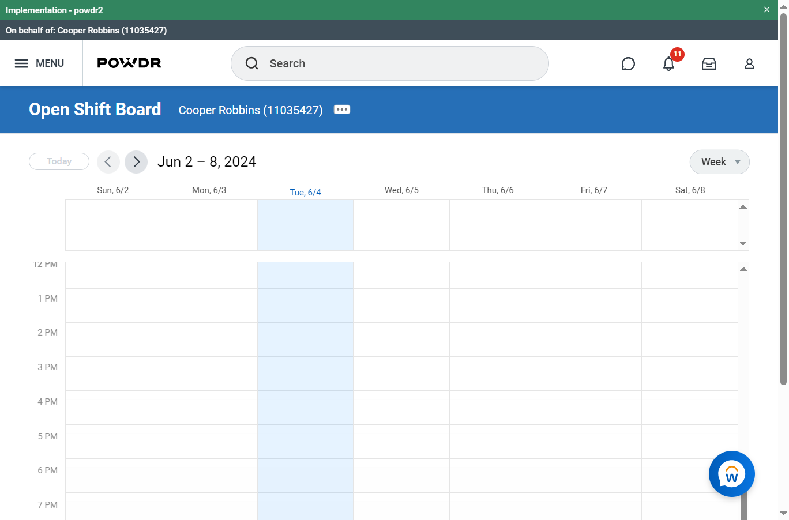The width and height of the screenshot is (789, 520).
Task: Open the inbox tray icon
Action: click(709, 64)
